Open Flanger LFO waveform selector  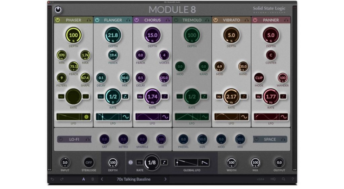(126, 117)
